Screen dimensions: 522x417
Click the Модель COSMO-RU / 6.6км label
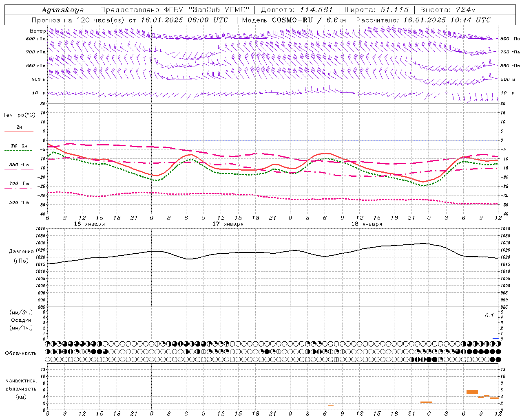coord(294,20)
